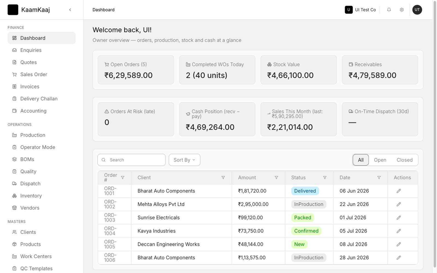This screenshot has width=437, height=273.
Task: Open the Orders At Risk card
Action: tap(136, 119)
